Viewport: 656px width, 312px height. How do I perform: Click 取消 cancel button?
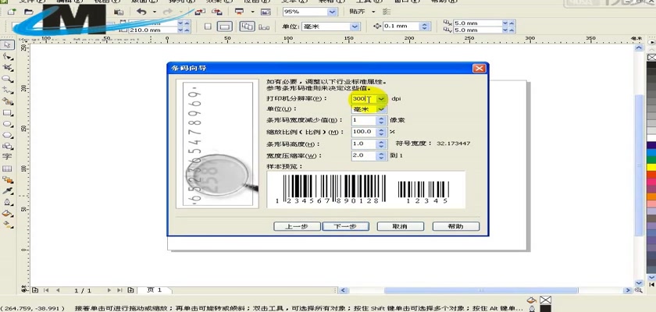tap(400, 226)
